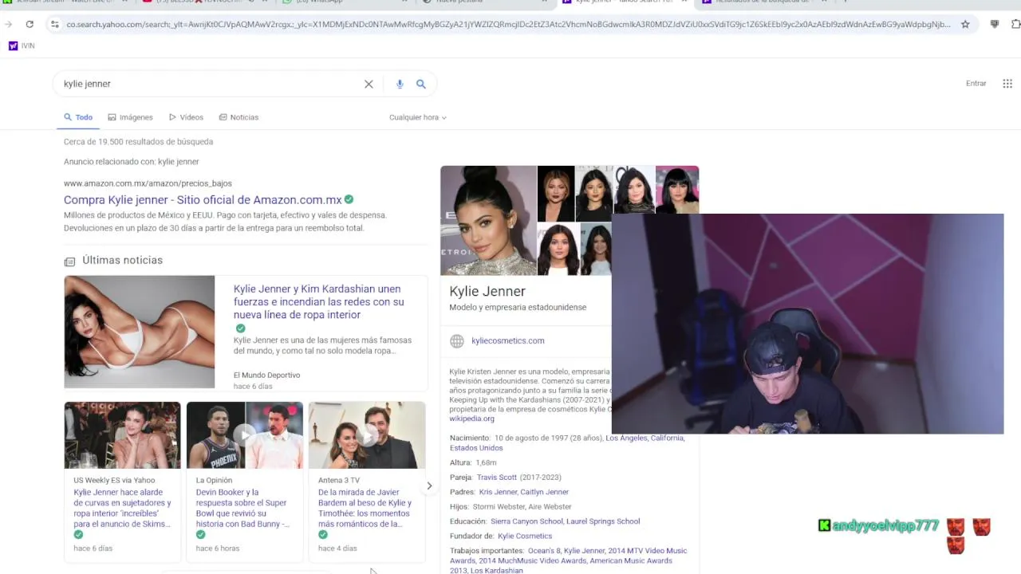Open the site information icon in address bar
Screen dimensions: 1021x574
(x=54, y=24)
